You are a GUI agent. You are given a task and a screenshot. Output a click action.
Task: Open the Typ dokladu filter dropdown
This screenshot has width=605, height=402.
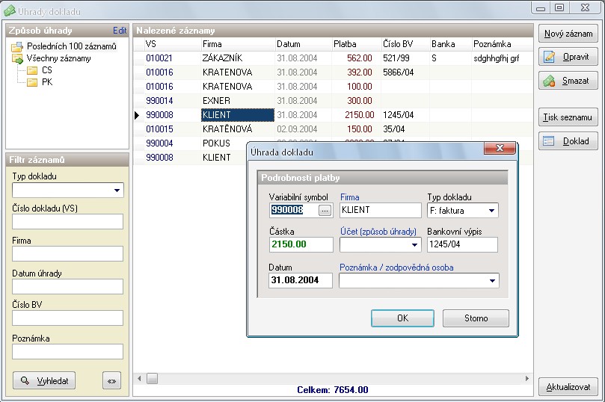tap(117, 191)
